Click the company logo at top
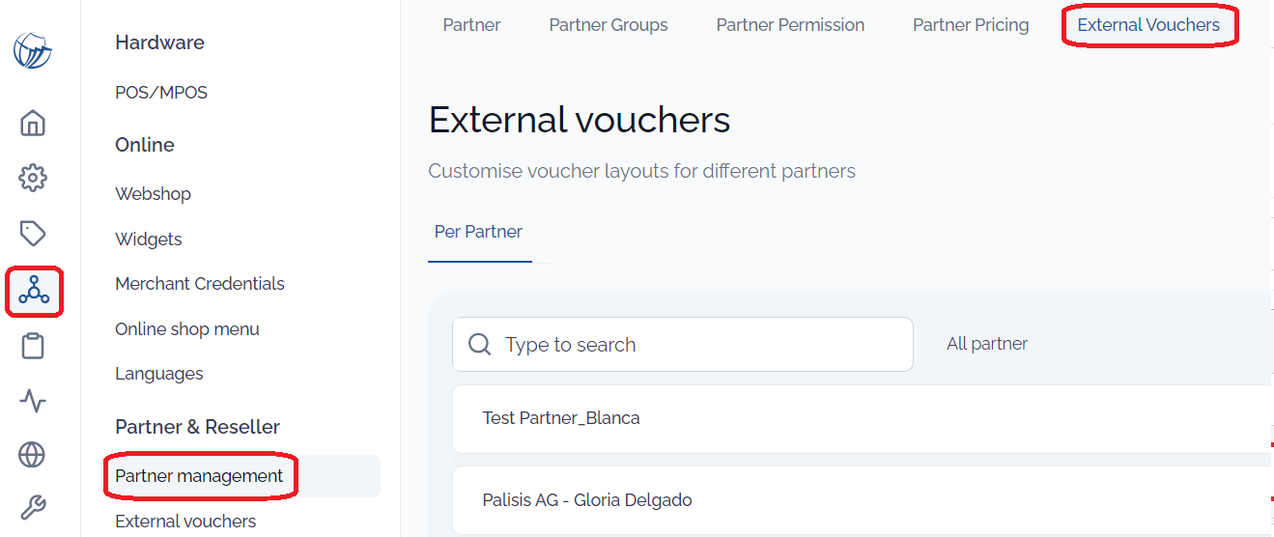The height and width of the screenshot is (537, 1274). click(33, 50)
